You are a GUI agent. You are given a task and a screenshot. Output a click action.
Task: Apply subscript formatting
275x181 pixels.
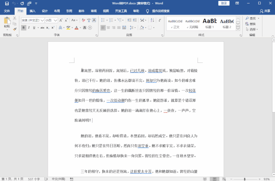(48, 28)
